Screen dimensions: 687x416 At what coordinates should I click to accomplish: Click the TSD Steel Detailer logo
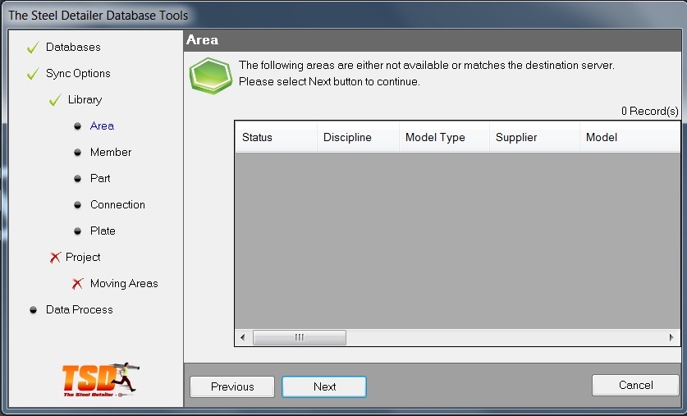[100, 380]
